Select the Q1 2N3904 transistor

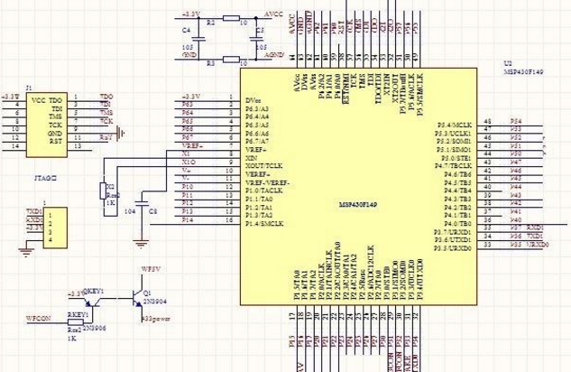pyautogui.click(x=138, y=298)
